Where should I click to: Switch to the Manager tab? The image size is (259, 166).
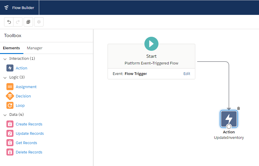(34, 48)
